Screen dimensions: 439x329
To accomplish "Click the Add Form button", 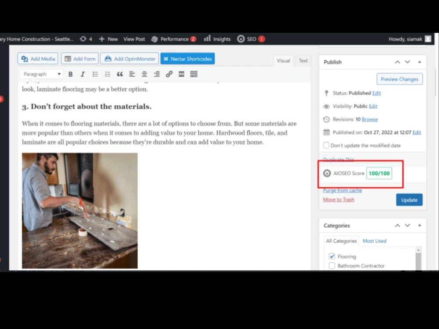I will click(80, 59).
